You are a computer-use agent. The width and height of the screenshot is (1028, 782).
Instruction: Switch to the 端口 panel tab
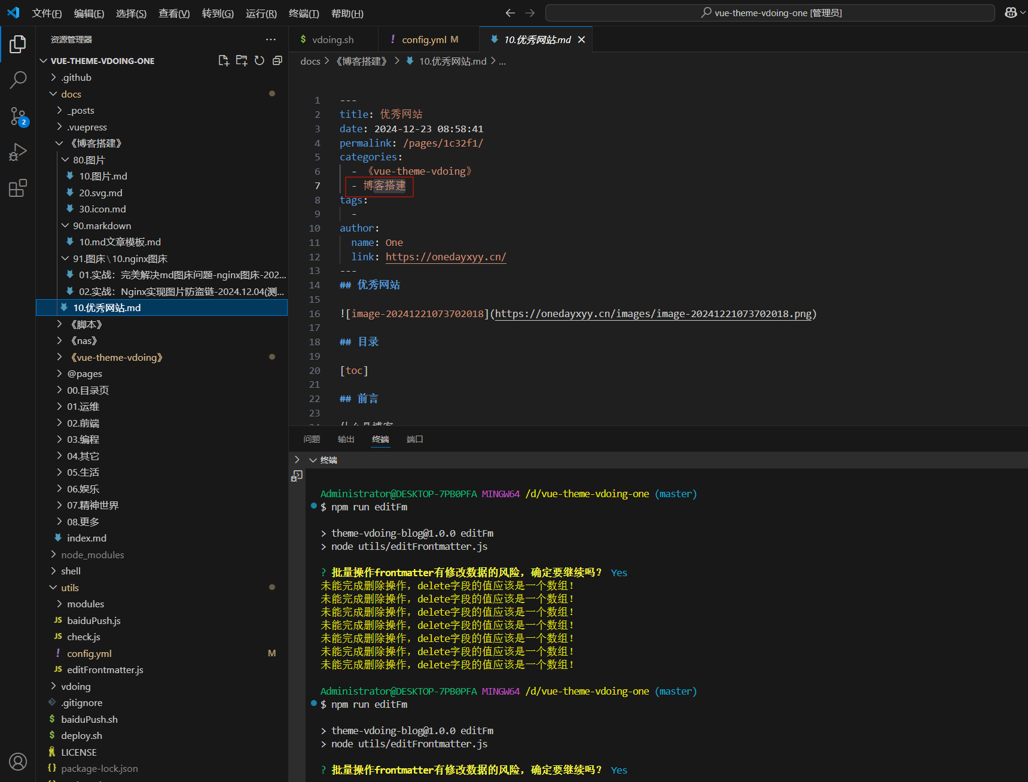tap(414, 439)
